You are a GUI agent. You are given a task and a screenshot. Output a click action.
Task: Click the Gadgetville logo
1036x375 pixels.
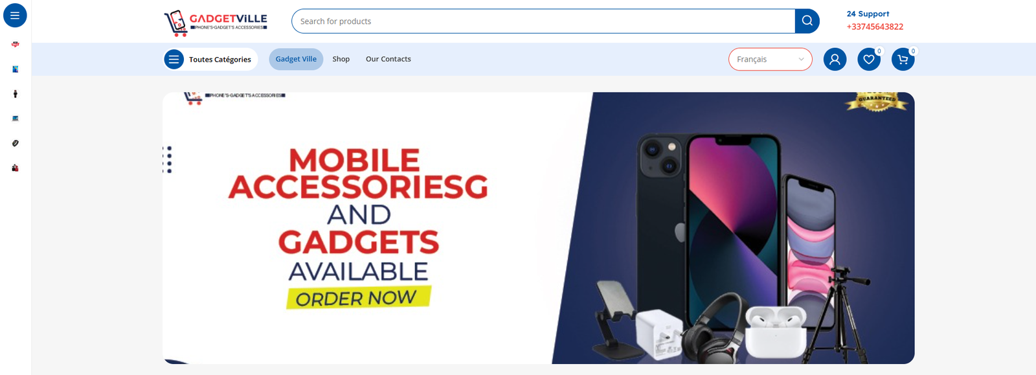215,23
